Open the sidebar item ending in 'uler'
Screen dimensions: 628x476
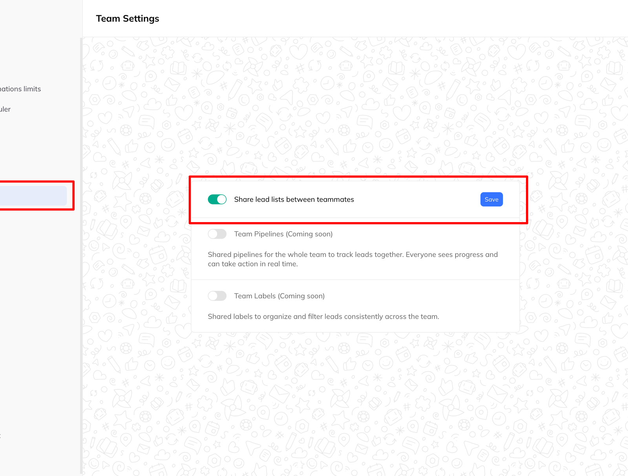(5, 109)
